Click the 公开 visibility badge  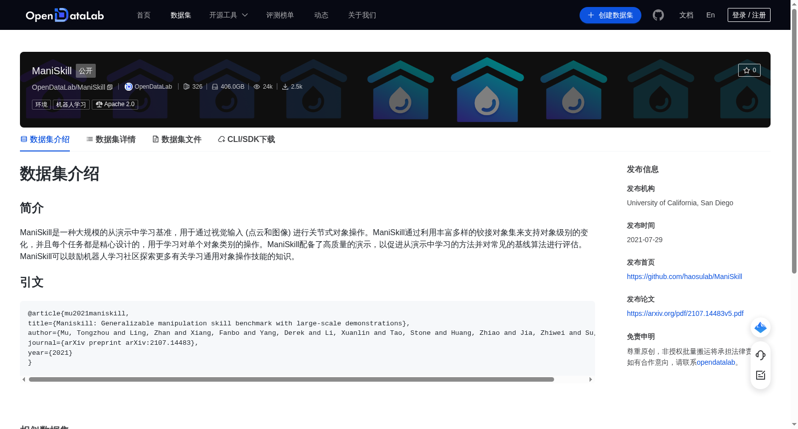86,71
